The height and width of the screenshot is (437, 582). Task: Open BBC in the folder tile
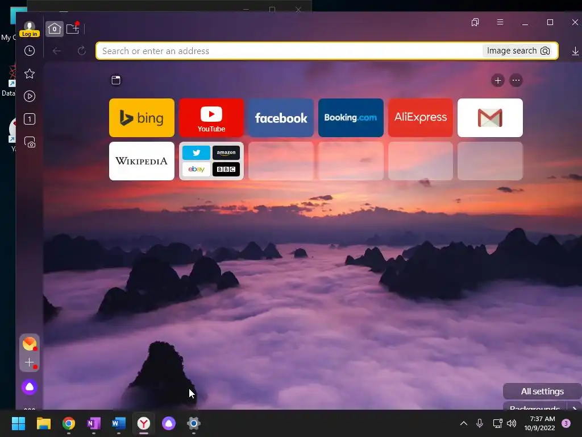[226, 170]
